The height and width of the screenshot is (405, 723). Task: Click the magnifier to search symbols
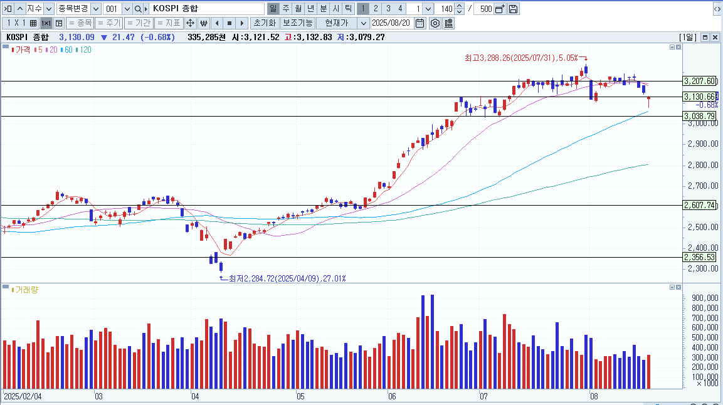coord(138,9)
